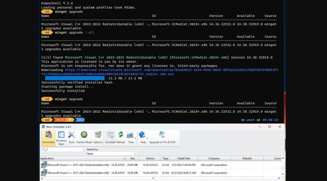Open Revo Options

click(98, 138)
